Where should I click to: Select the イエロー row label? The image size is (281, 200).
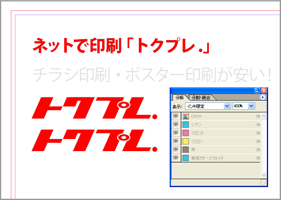pyautogui.click(x=197, y=141)
